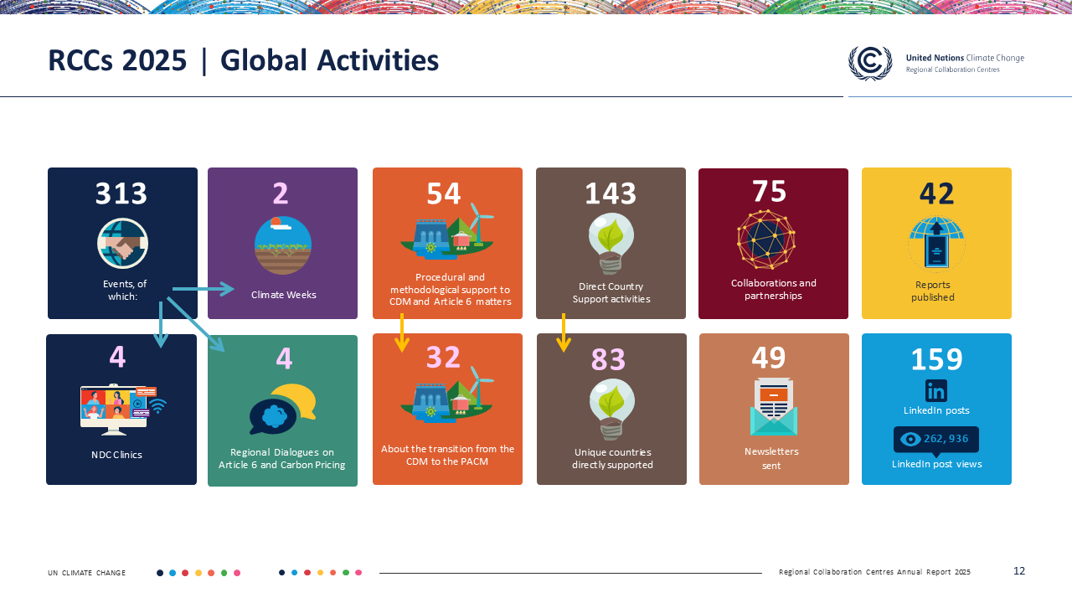Click the newsletter envelope icon

pos(774,406)
